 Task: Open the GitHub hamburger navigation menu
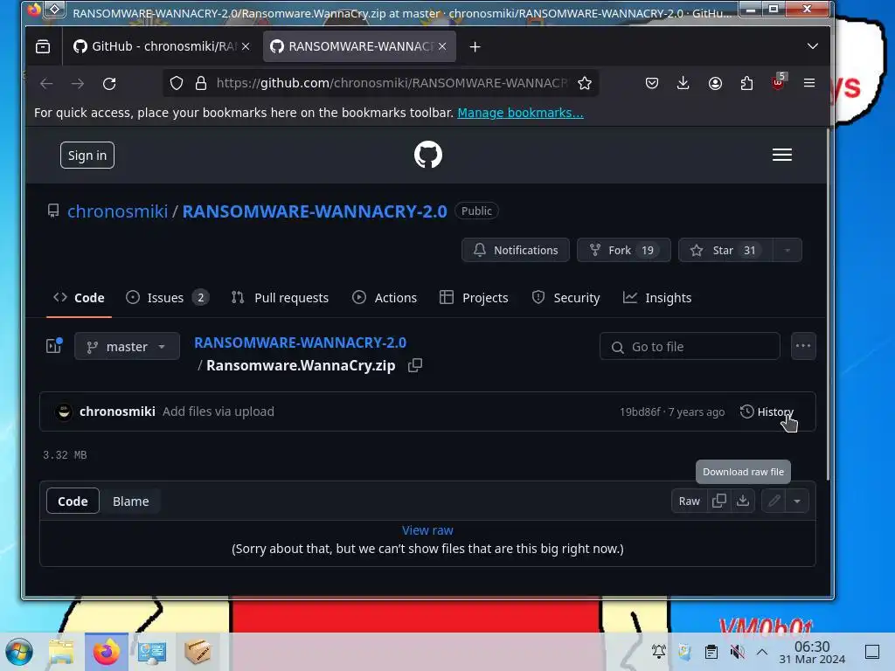tap(782, 155)
